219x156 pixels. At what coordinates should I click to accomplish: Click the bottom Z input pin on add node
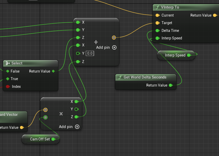pos(78,62)
